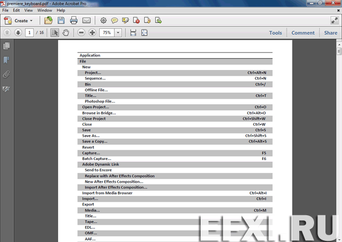Viewport: 342px width, 242px height.
Task: Click the 'Photoshop File...' row text
Action: click(100, 101)
